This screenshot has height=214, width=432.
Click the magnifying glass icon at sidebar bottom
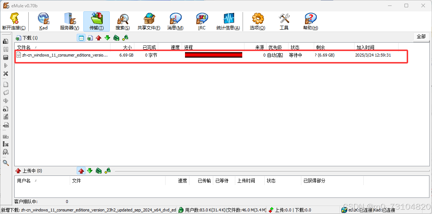6,163
